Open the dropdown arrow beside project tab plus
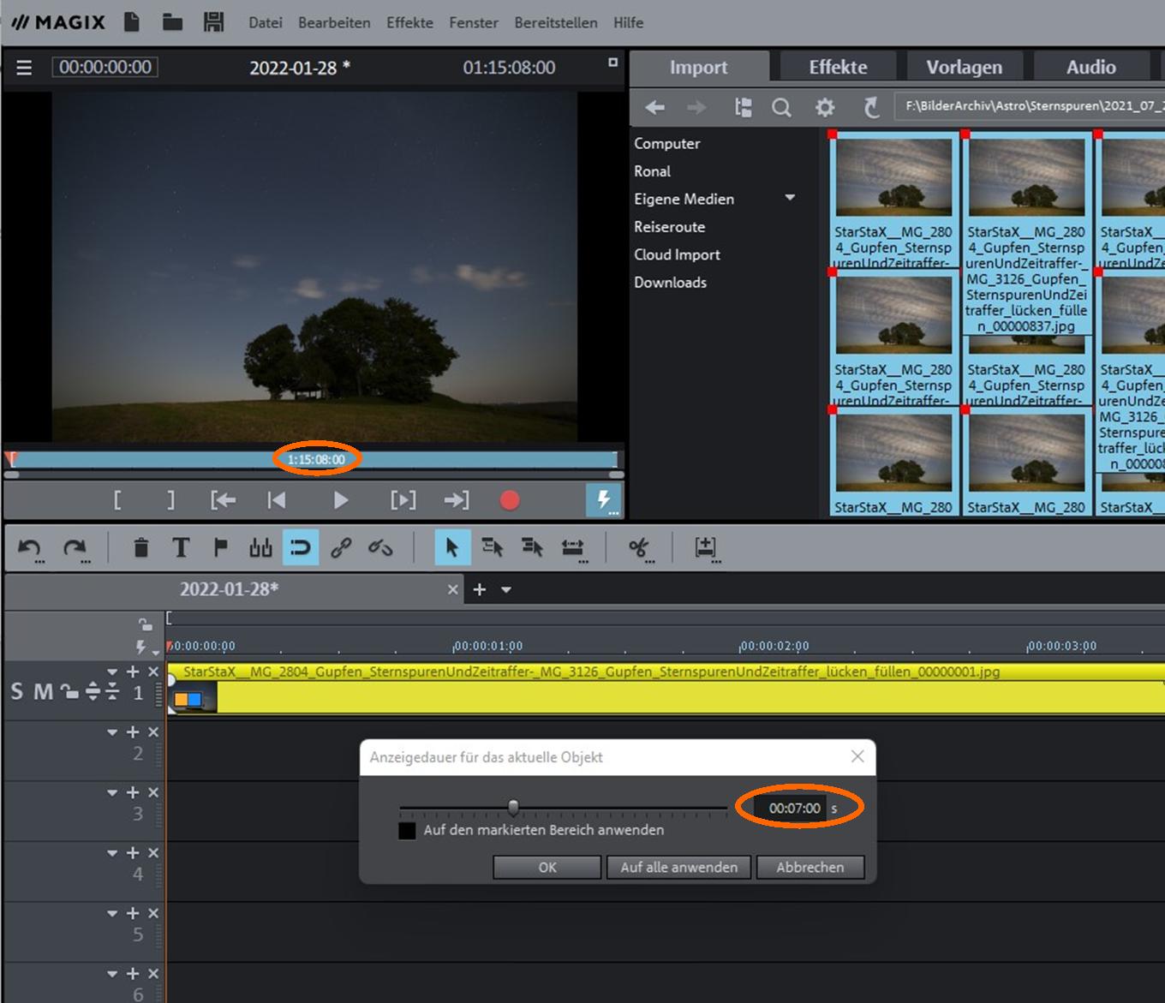The image size is (1165, 1003). [506, 589]
